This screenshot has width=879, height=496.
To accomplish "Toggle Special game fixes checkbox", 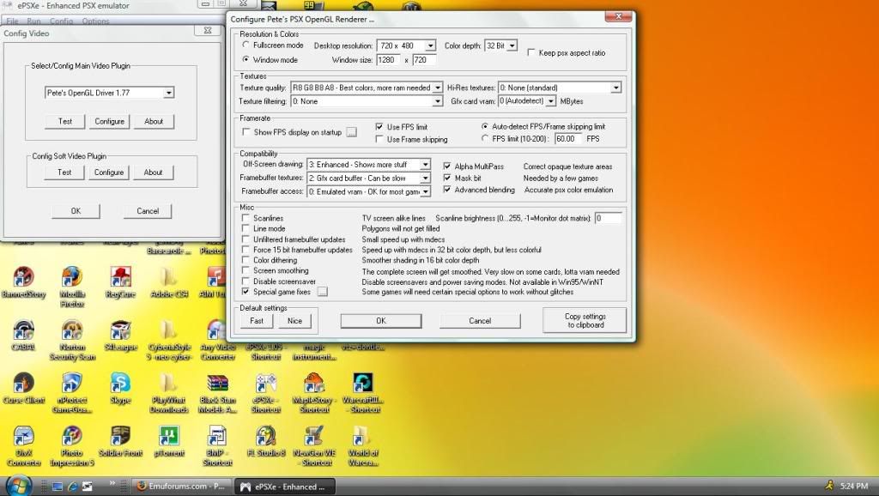I will [x=246, y=292].
